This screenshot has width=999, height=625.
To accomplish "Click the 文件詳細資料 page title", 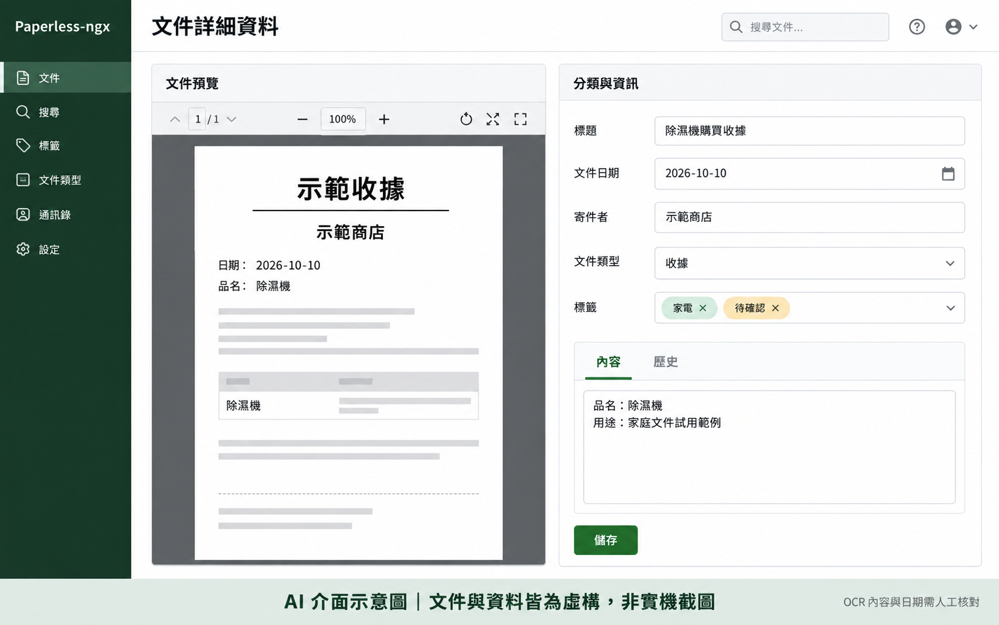I will click(x=215, y=26).
